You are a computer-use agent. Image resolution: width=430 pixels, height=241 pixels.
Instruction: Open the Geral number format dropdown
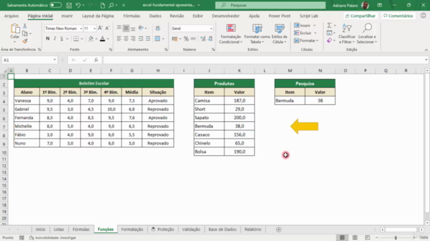211,28
